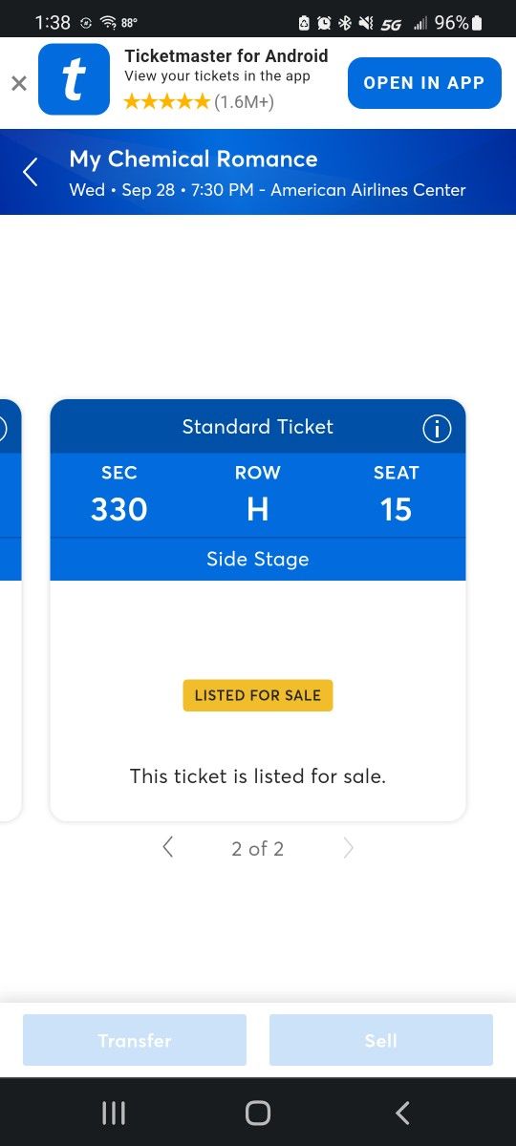Viewport: 516px width, 1146px height.
Task: Select the partially visible previous ticket card
Action: [x=11, y=610]
